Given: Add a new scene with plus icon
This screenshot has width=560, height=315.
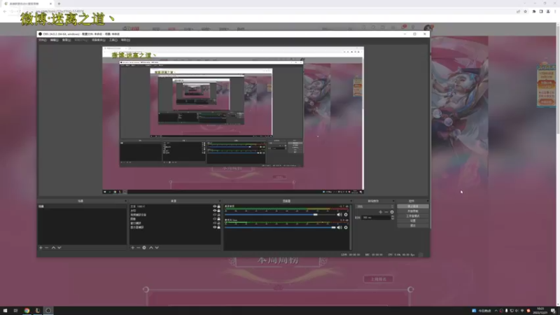Looking at the screenshot, I should tap(41, 248).
